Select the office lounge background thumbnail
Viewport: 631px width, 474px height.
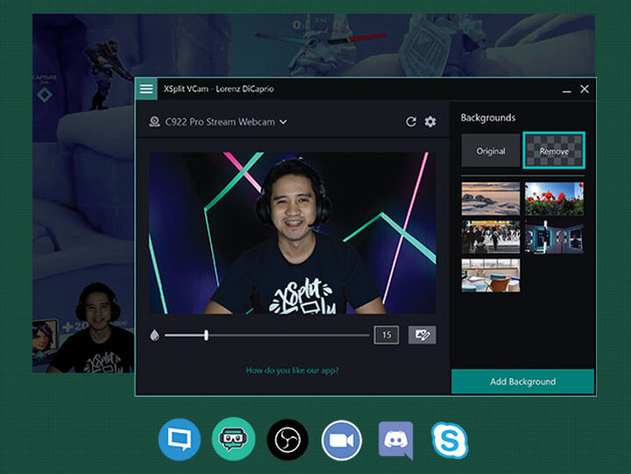(491, 274)
